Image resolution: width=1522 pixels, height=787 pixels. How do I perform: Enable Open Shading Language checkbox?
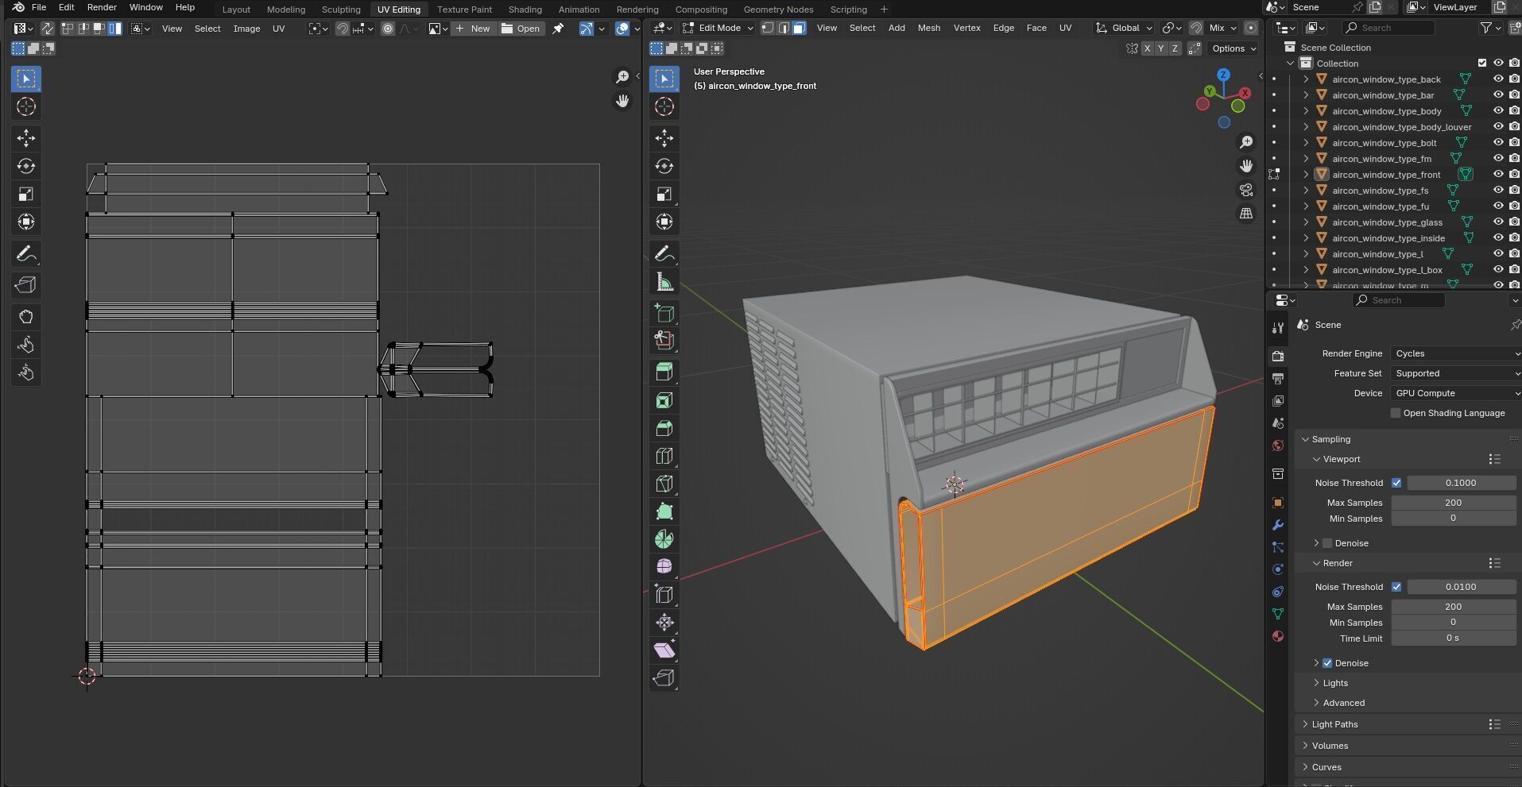[x=1396, y=413]
